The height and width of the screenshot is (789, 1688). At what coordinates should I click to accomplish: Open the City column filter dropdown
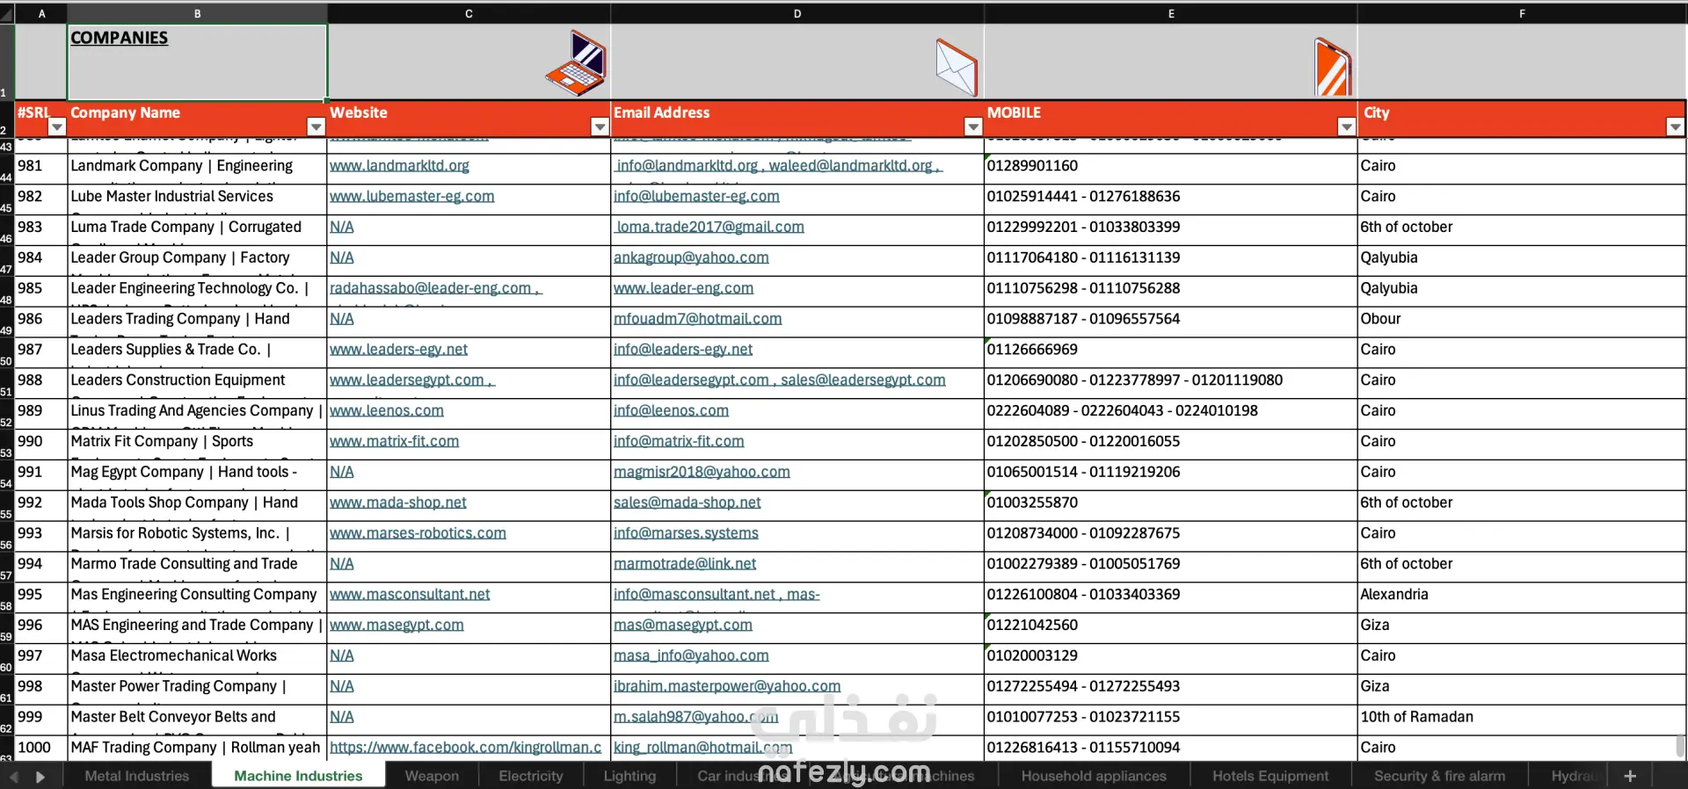(x=1676, y=127)
